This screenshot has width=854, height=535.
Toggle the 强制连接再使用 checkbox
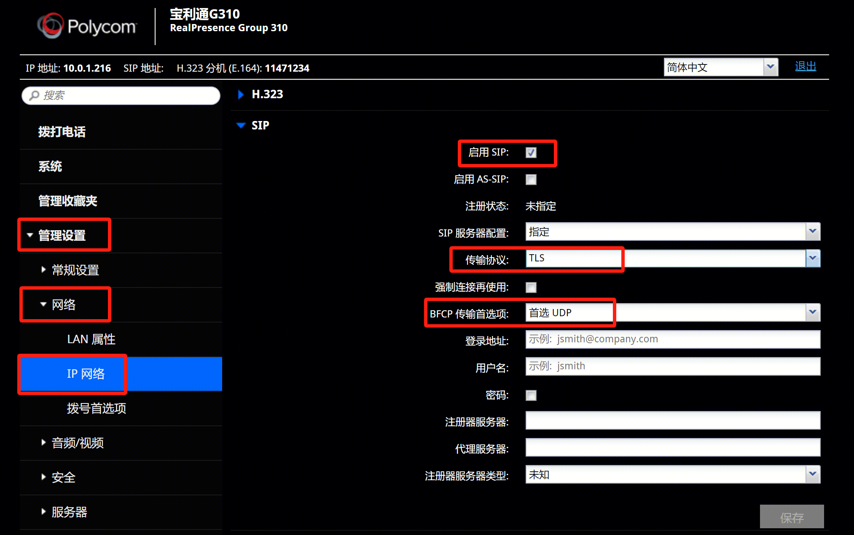[x=531, y=288]
